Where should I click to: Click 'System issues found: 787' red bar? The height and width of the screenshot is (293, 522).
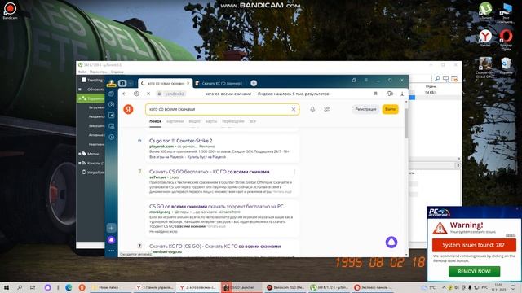click(x=474, y=245)
